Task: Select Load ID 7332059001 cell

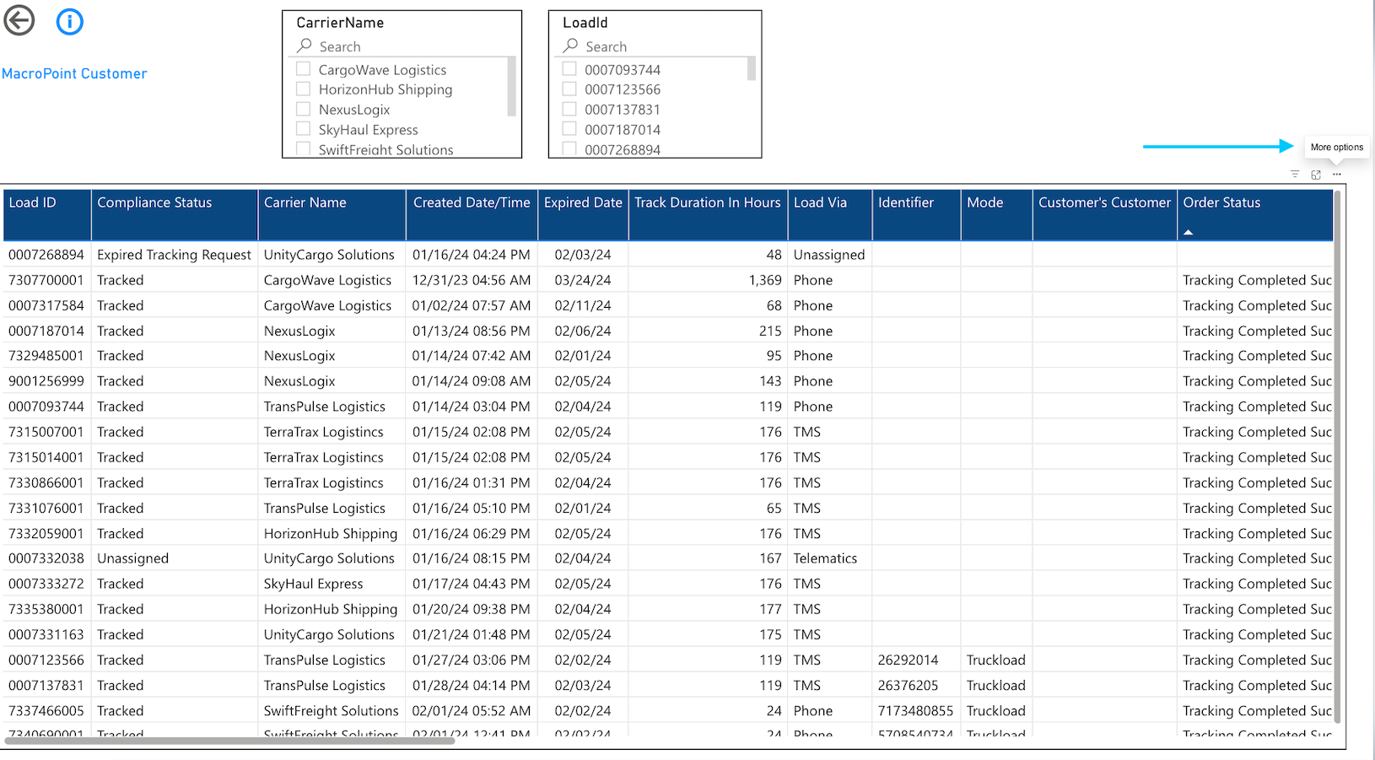Action: (46, 533)
